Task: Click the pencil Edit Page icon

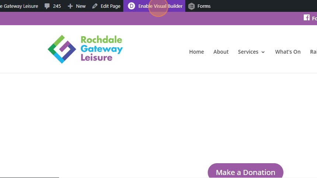Action: (95, 6)
